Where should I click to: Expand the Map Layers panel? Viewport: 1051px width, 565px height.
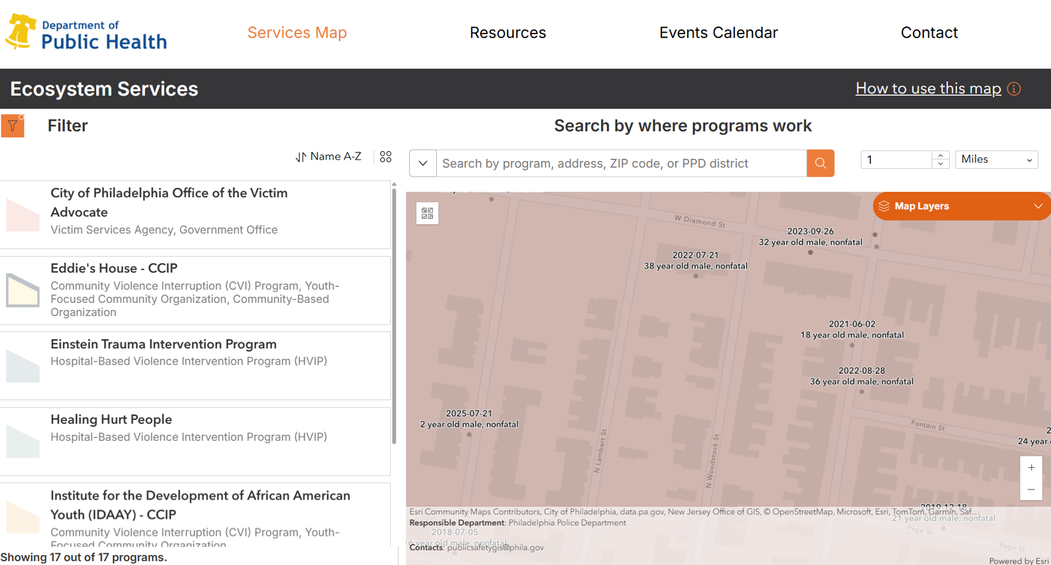point(962,206)
